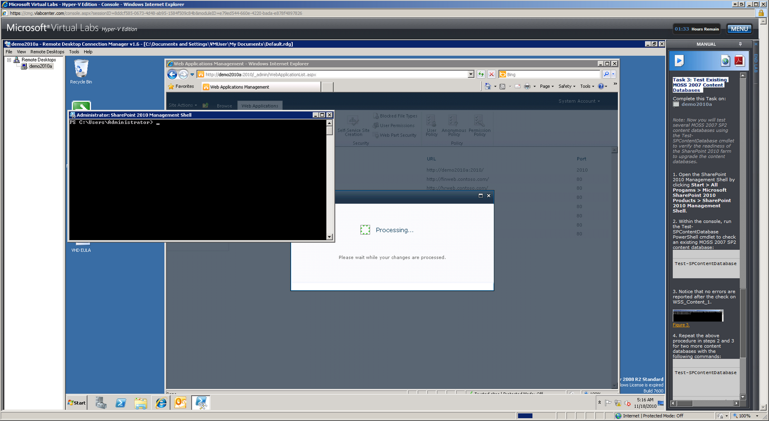The image size is (769, 421).
Task: Go back in the inner Internet Explorer
Action: [172, 74]
